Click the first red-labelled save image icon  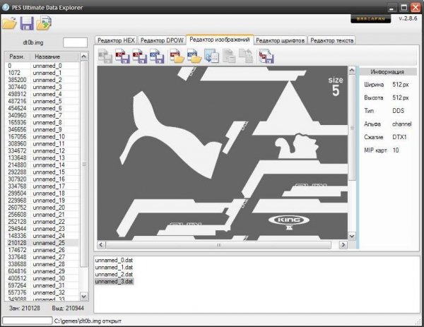click(x=122, y=57)
